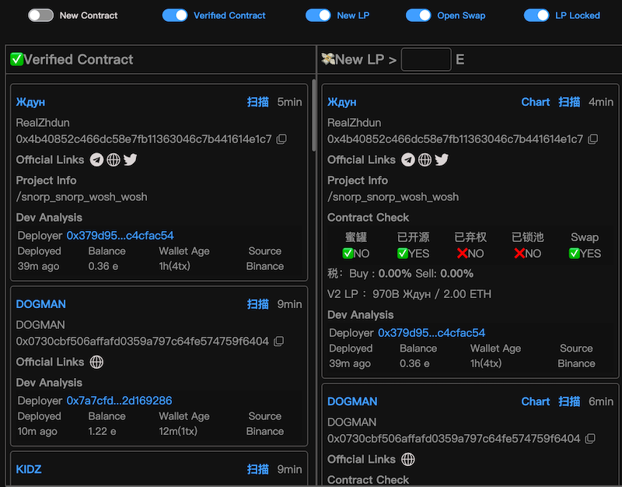
Task: Click Twitter icon in New LP Ждун card
Action: tap(442, 159)
